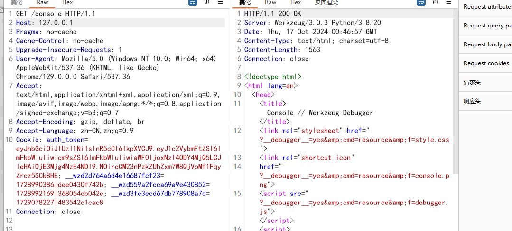Expand the 请求头 section

click(485, 82)
